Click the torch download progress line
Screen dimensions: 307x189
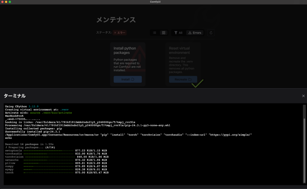57,173
